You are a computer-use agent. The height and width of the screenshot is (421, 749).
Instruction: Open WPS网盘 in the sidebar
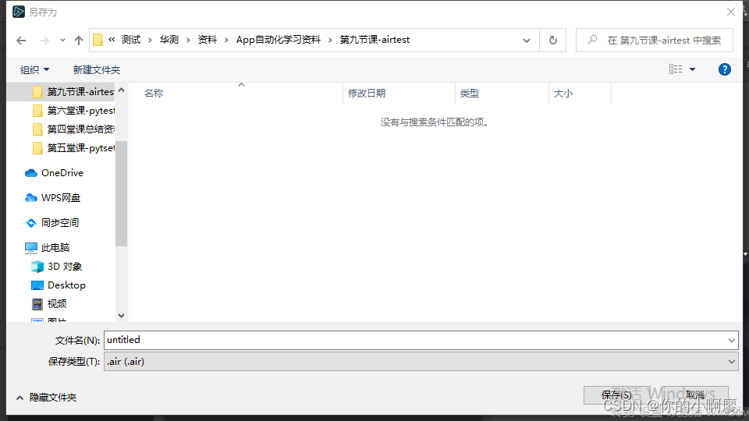point(60,198)
